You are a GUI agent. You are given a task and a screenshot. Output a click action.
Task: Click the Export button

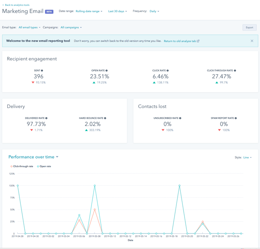(x=249, y=27)
